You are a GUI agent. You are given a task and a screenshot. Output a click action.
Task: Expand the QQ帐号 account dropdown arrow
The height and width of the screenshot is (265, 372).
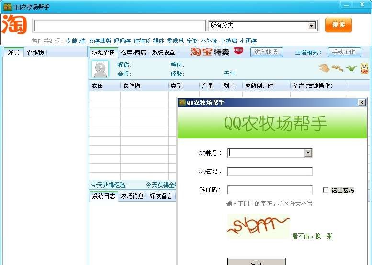pyautogui.click(x=308, y=153)
